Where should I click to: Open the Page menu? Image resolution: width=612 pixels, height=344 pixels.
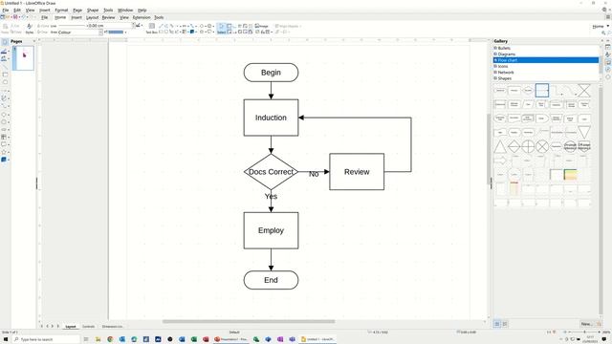tap(77, 11)
